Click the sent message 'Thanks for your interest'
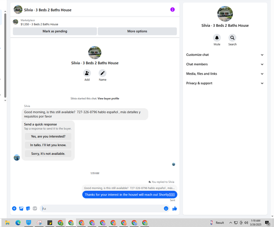 tap(130, 195)
